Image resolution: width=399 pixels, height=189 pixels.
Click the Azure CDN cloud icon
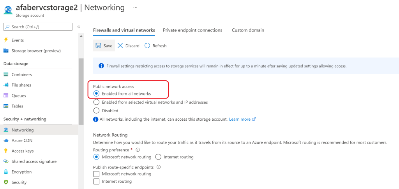tap(6, 140)
